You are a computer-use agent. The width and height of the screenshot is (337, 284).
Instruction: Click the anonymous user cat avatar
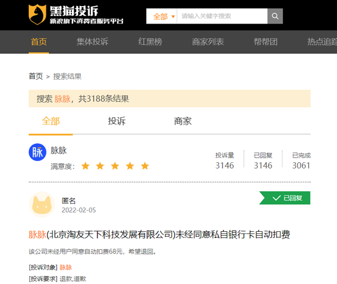(41, 205)
